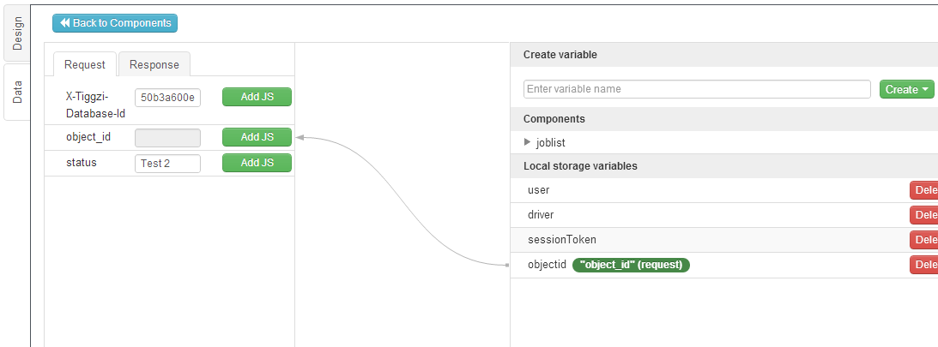Screen dimensions: 938x347
Task: Click Add JS for X-Tiggzi-Database-Id
Action: coord(257,97)
